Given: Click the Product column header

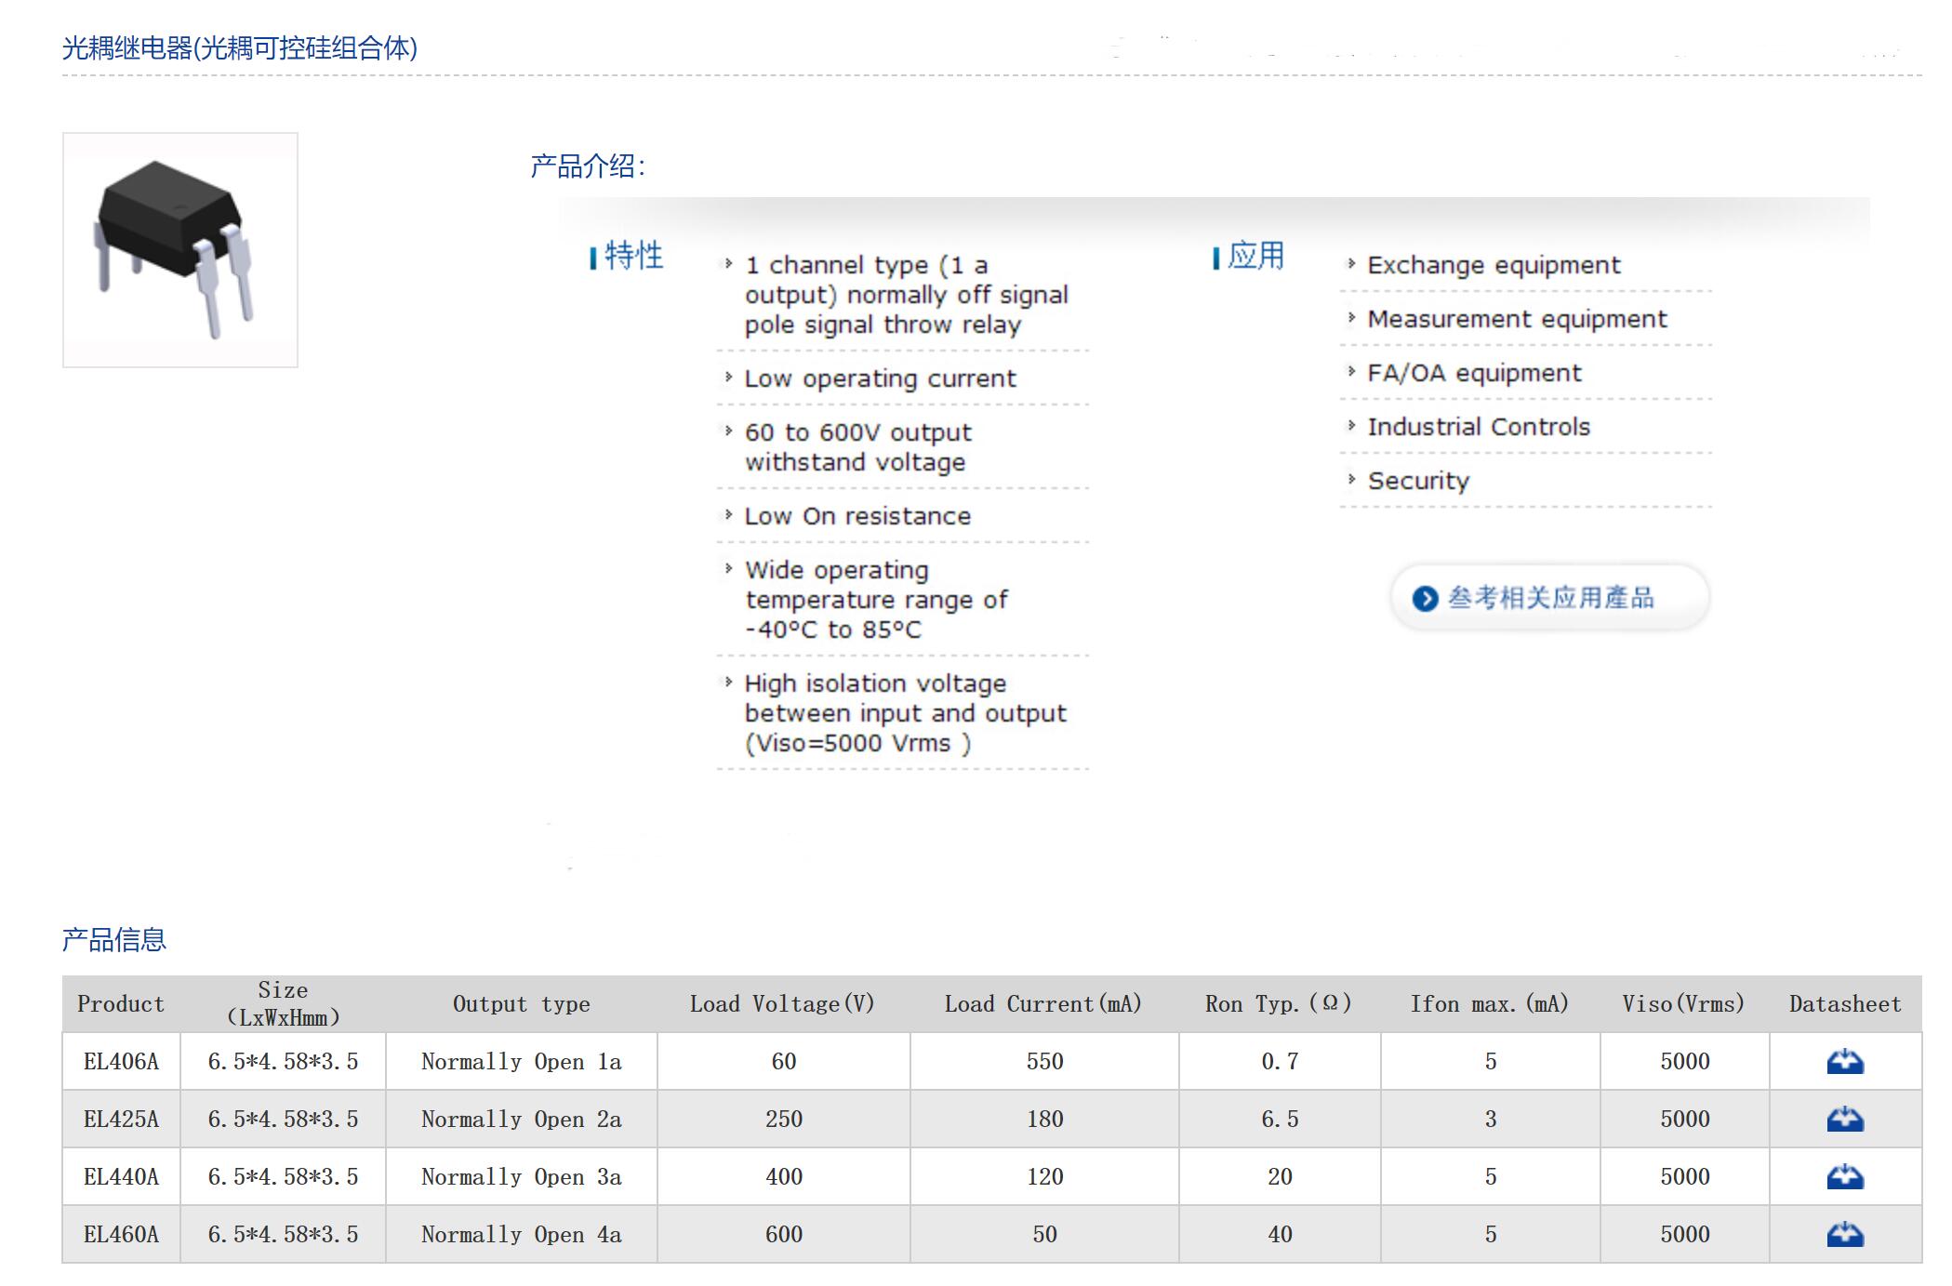Looking at the screenshot, I should coord(121,1004).
